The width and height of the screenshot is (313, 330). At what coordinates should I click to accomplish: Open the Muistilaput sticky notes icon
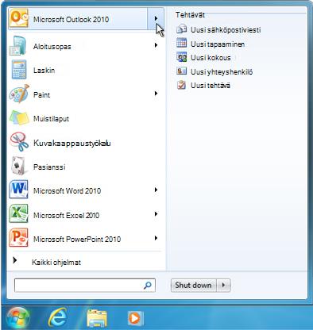pyautogui.click(x=19, y=117)
